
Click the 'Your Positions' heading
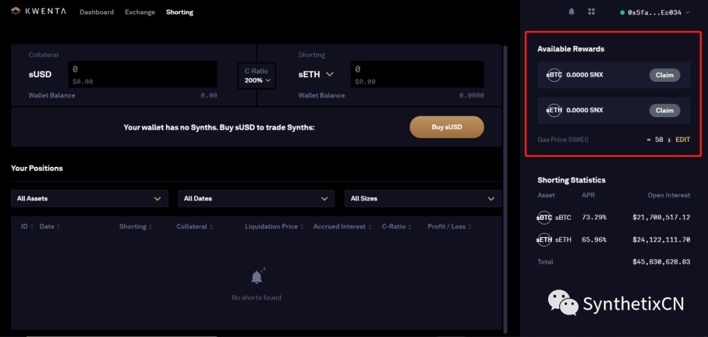(37, 168)
